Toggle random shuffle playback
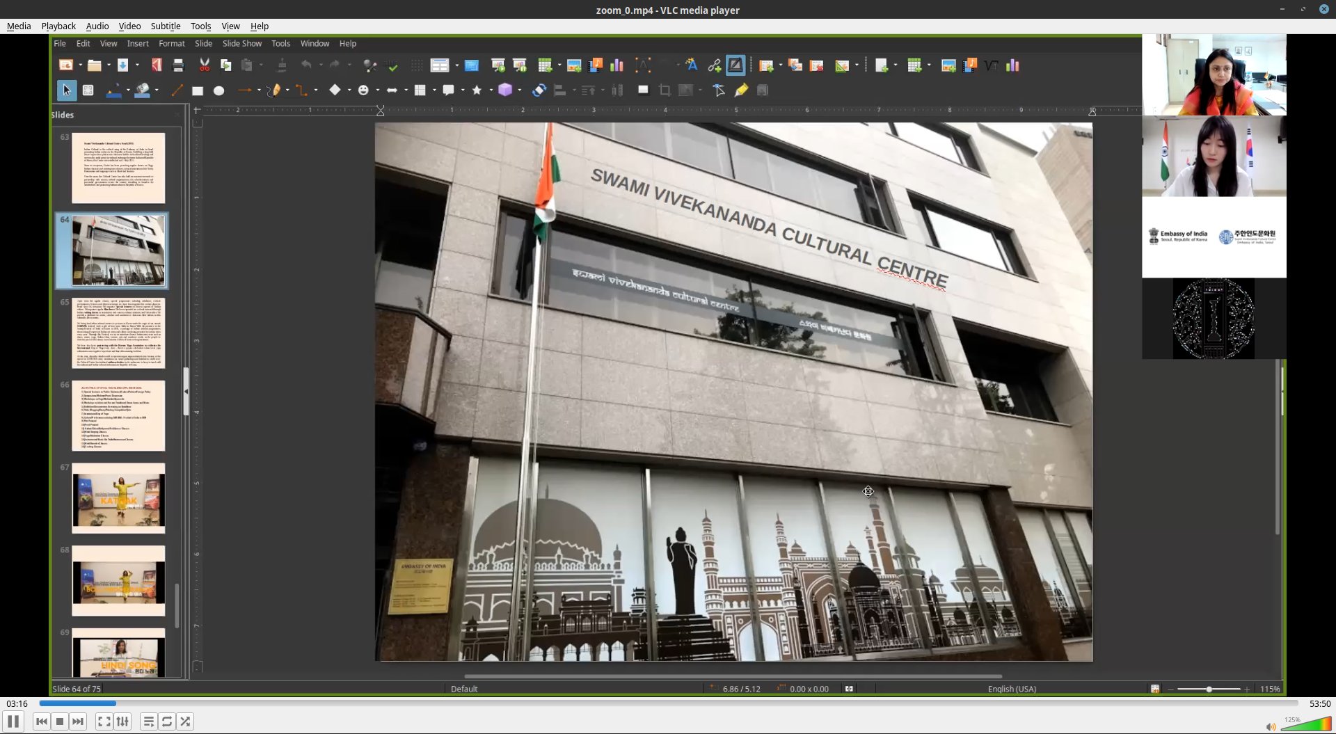The width and height of the screenshot is (1336, 734). (x=185, y=721)
